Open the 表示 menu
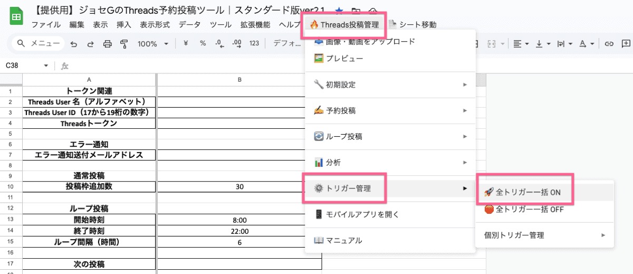 (x=100, y=25)
